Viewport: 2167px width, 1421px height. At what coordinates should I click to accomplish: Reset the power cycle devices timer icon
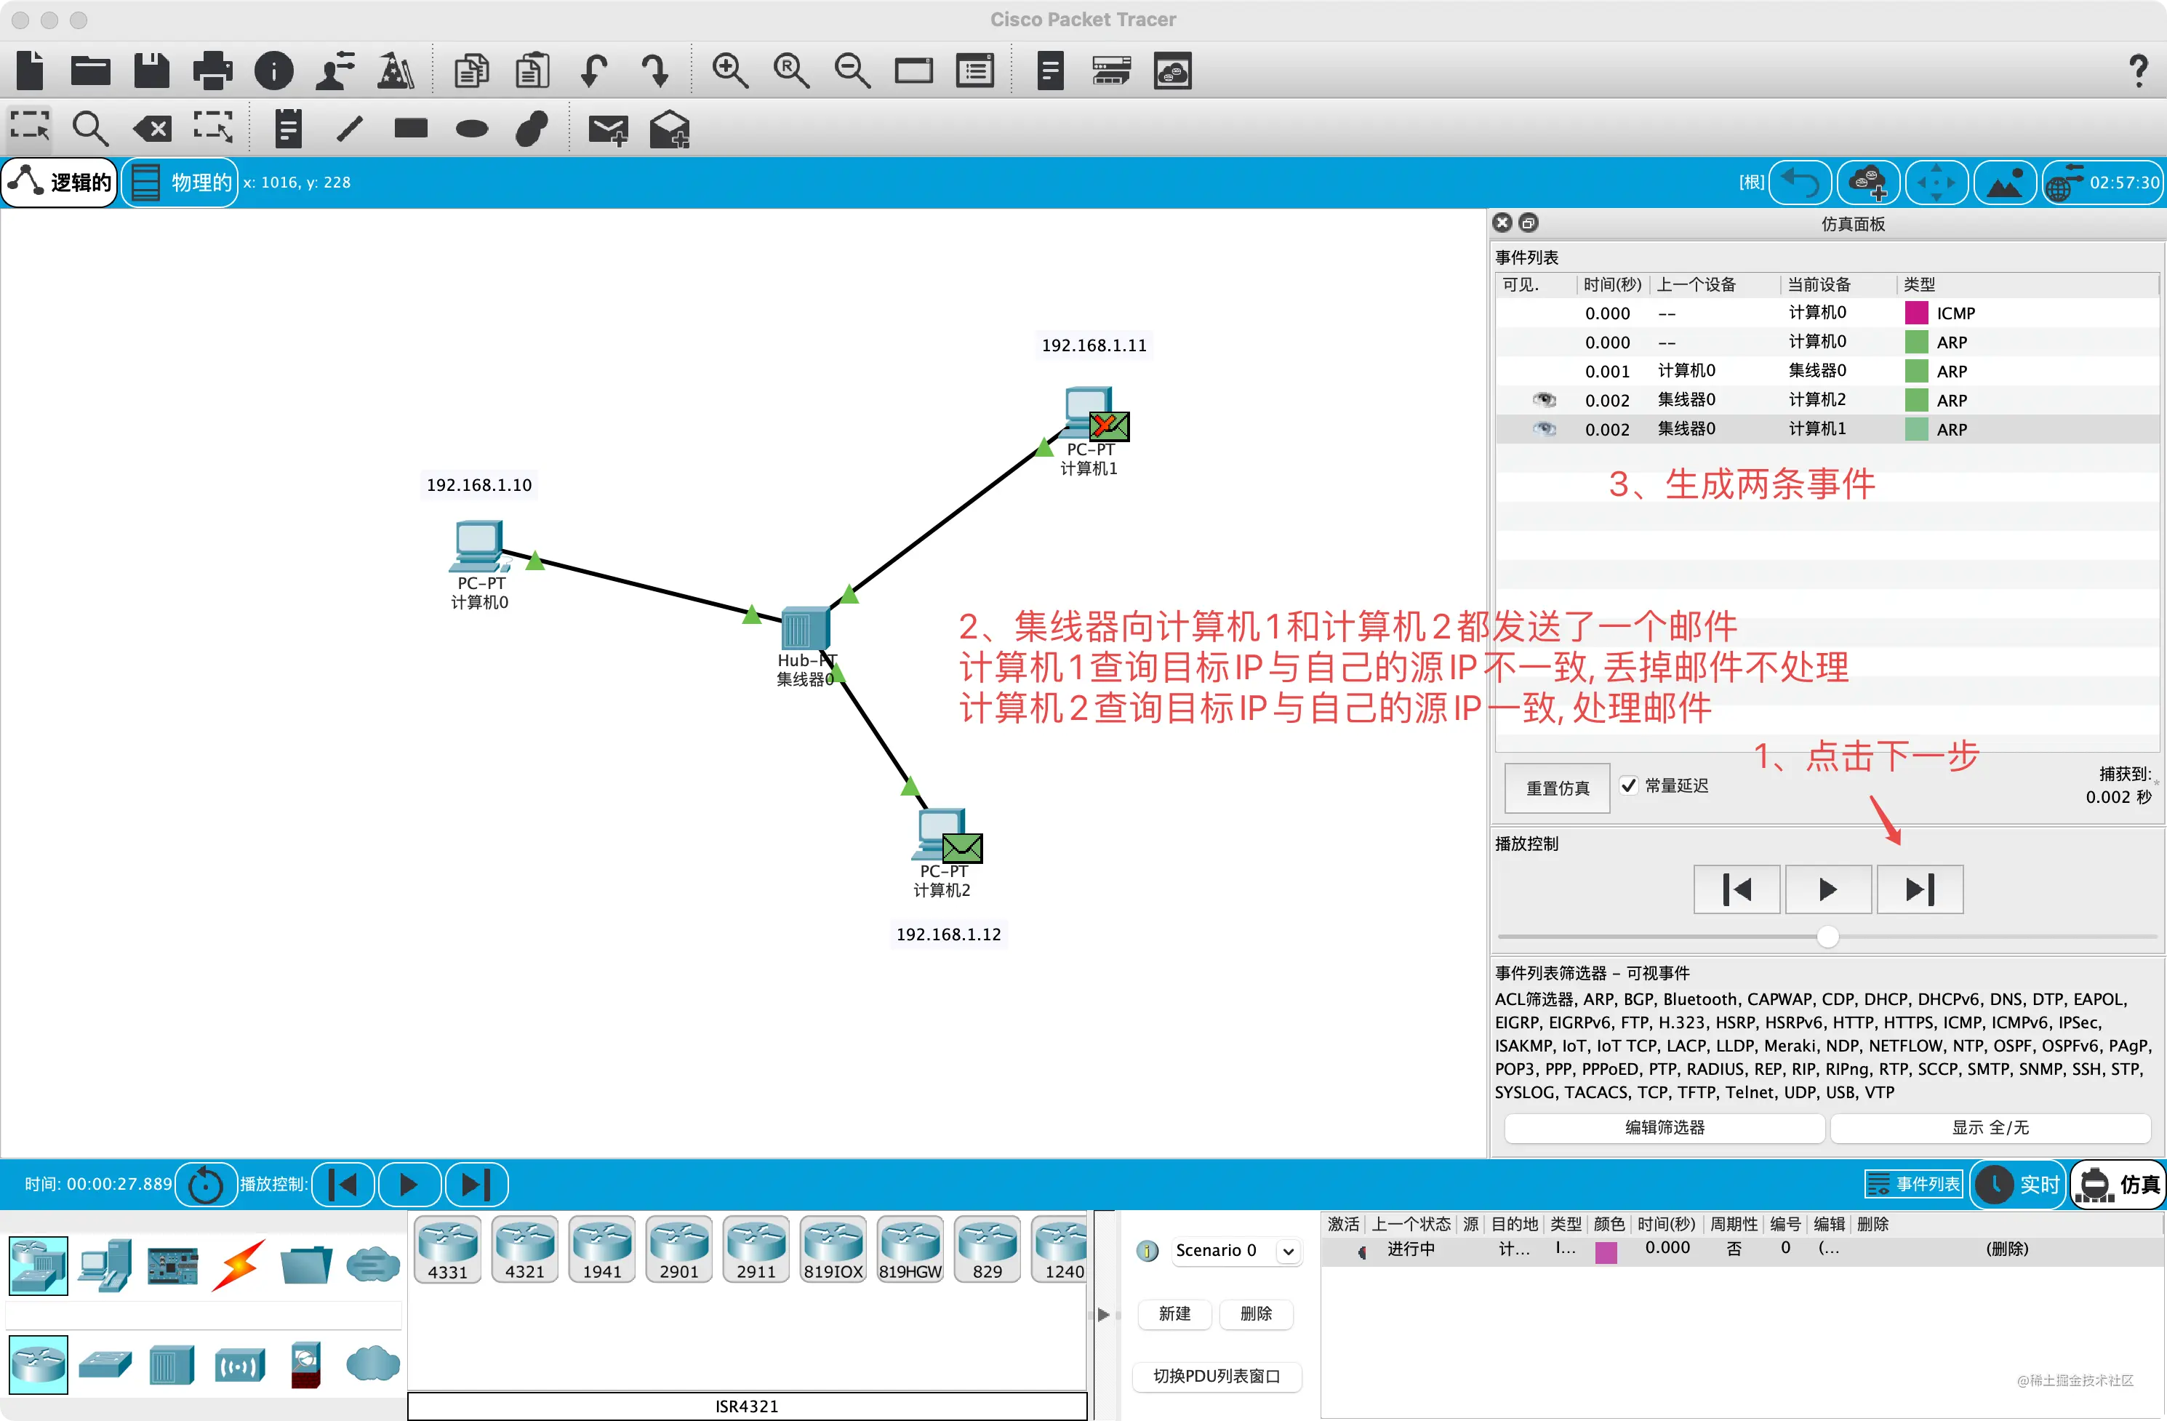pos(206,1185)
